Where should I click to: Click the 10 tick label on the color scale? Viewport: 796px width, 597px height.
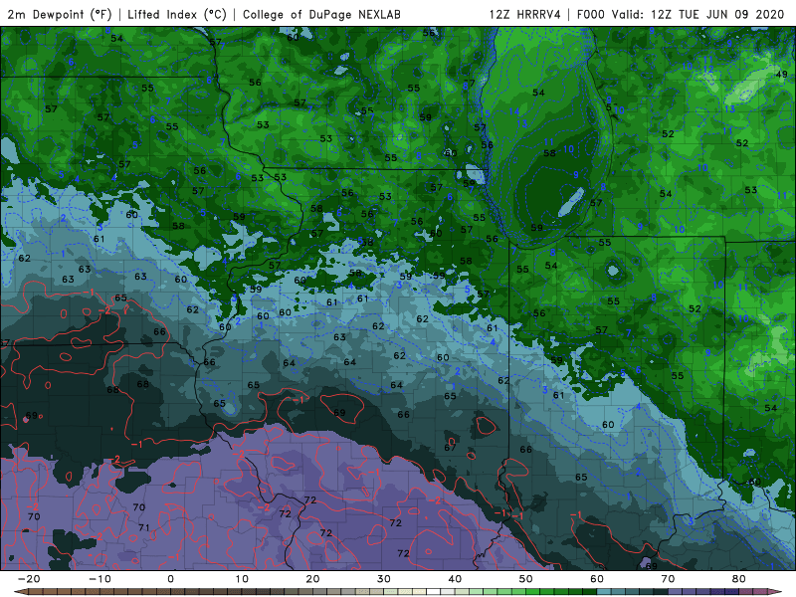tap(242, 579)
